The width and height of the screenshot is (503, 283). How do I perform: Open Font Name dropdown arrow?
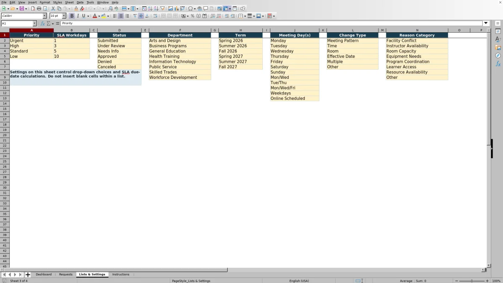pyautogui.click(x=44, y=16)
